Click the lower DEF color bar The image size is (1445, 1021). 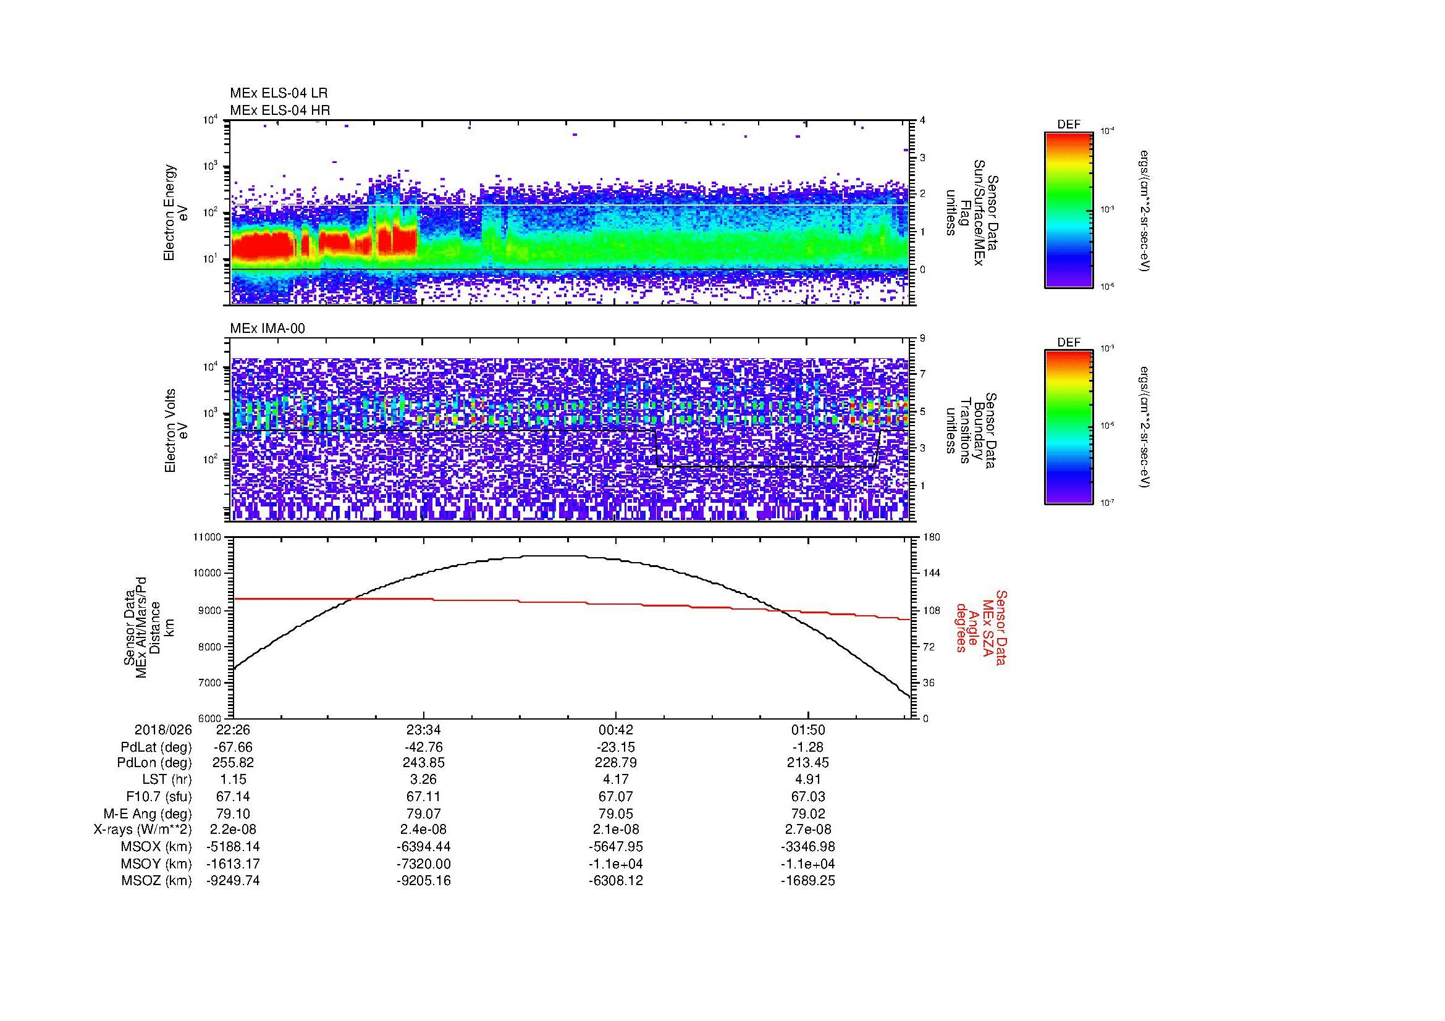click(1068, 427)
